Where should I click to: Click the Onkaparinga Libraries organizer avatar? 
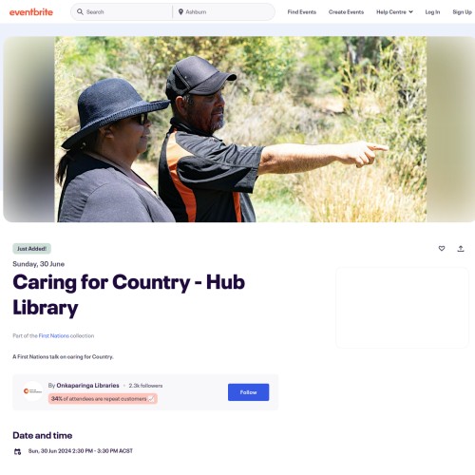coord(32,391)
